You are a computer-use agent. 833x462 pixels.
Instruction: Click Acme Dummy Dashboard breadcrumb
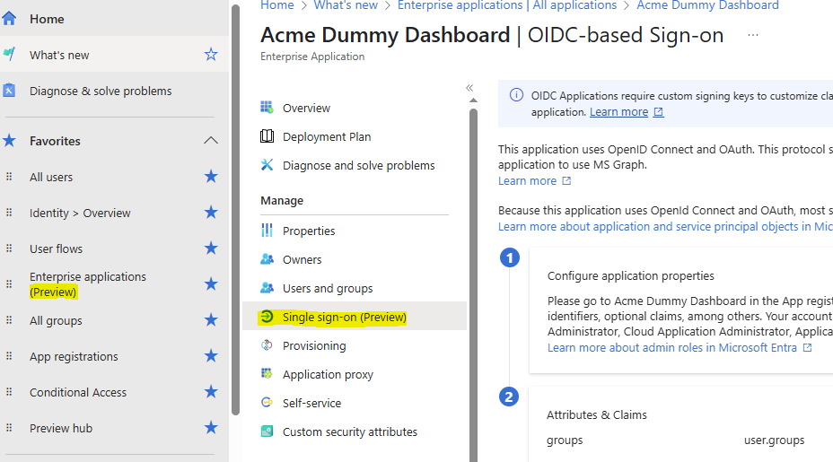[x=707, y=5]
